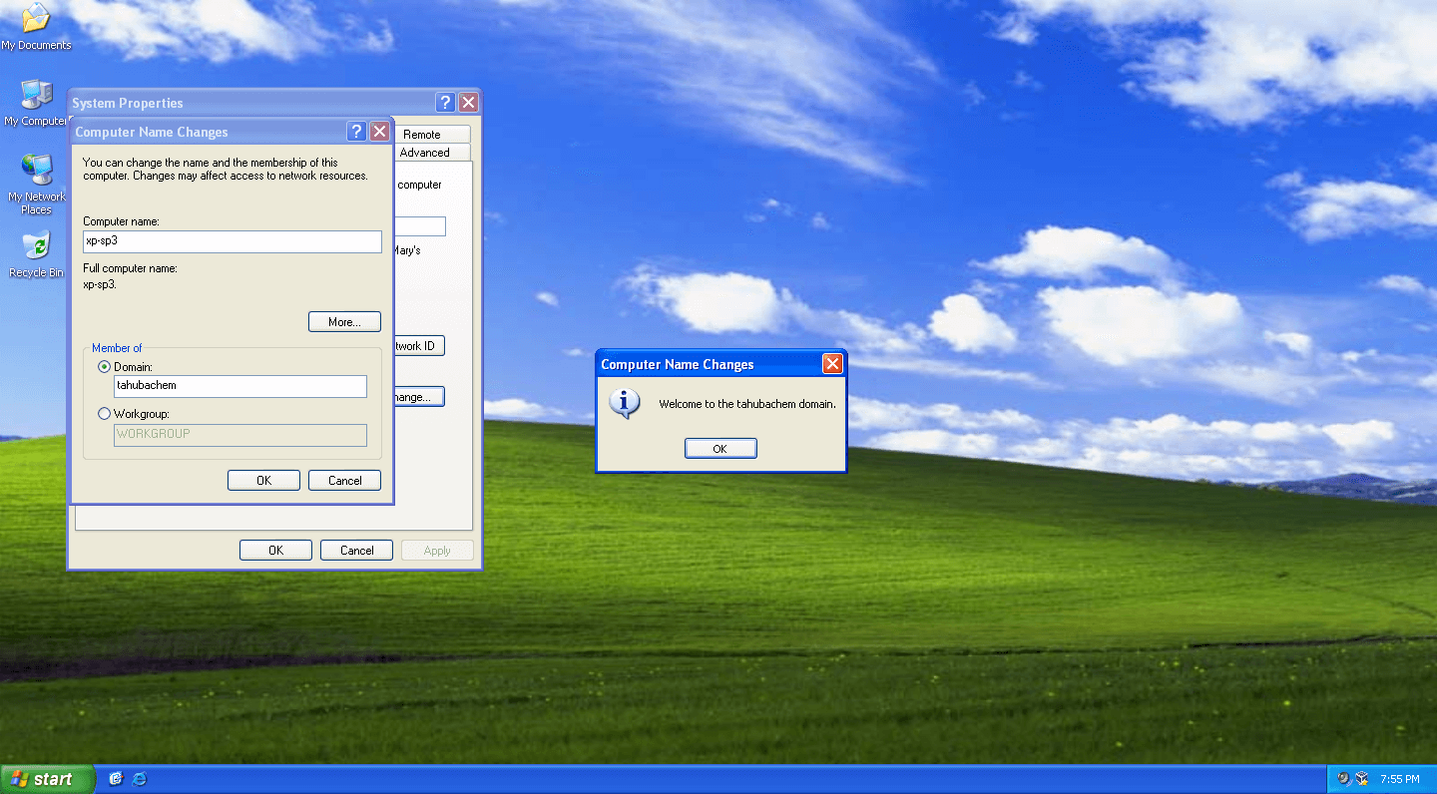Click the Computer name input field

pos(233,241)
